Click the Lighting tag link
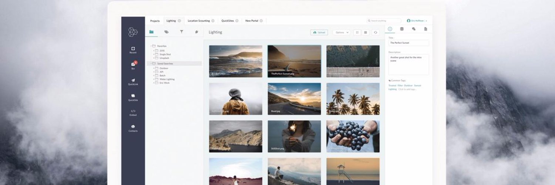Screen dimensions: 555x185 pos(393,89)
